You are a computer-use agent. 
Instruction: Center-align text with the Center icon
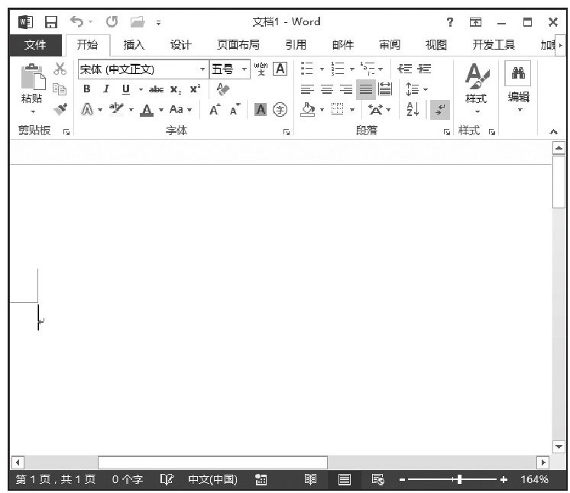[x=326, y=89]
